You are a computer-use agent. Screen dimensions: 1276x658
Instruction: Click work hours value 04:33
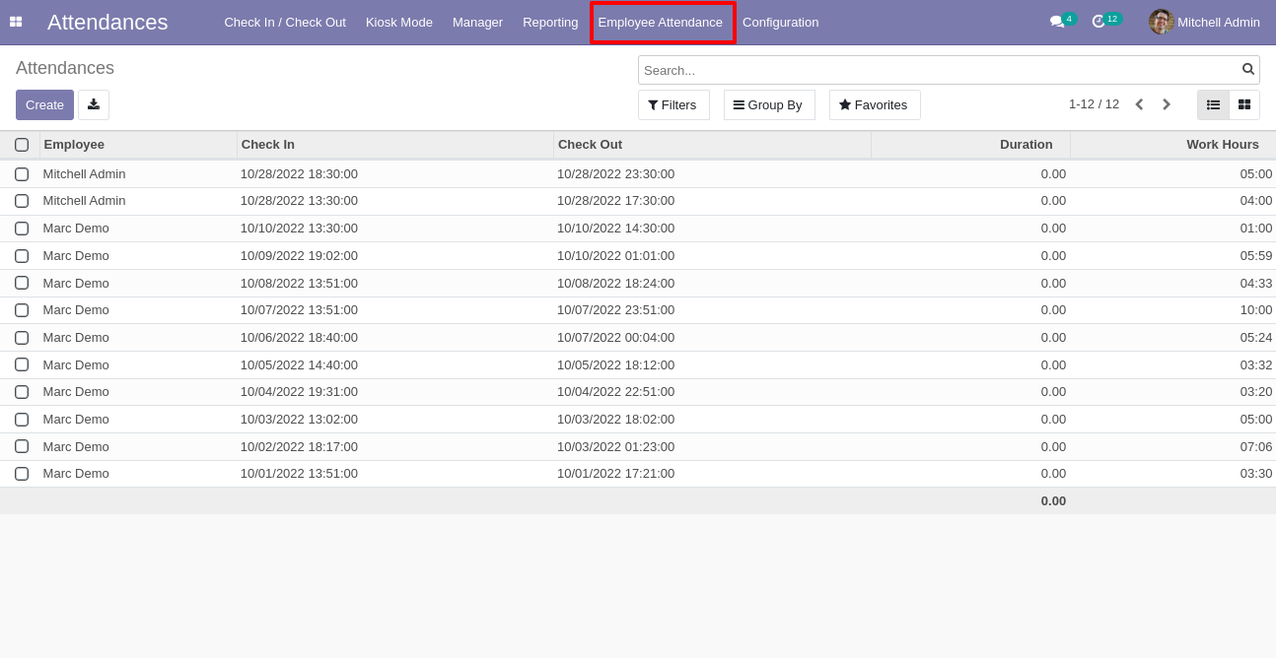1256,283
